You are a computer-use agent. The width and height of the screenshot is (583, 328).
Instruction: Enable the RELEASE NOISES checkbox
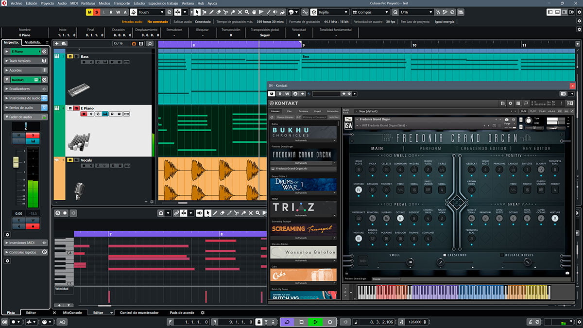502,255
